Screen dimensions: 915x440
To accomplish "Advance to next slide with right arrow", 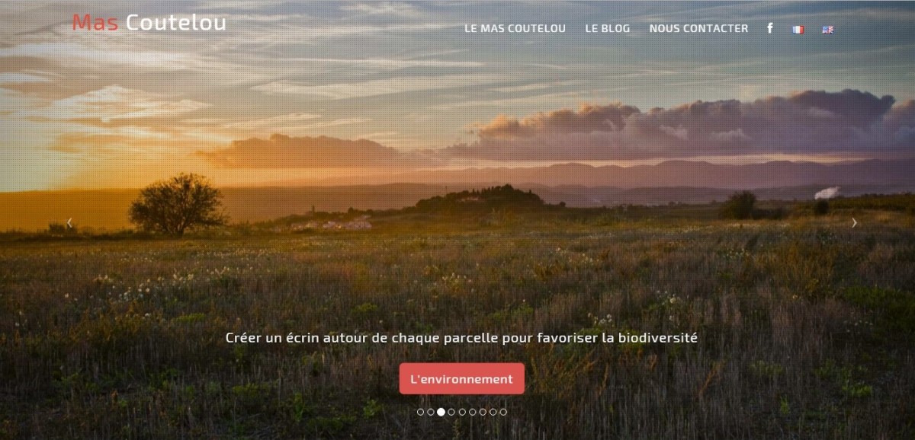I will [854, 223].
